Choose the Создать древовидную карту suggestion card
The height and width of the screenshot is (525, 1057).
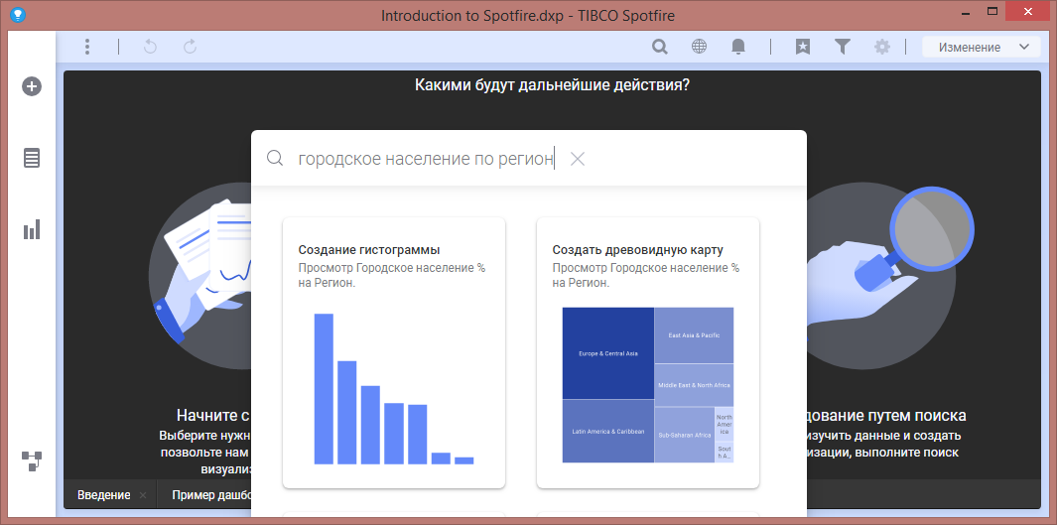[648, 352]
